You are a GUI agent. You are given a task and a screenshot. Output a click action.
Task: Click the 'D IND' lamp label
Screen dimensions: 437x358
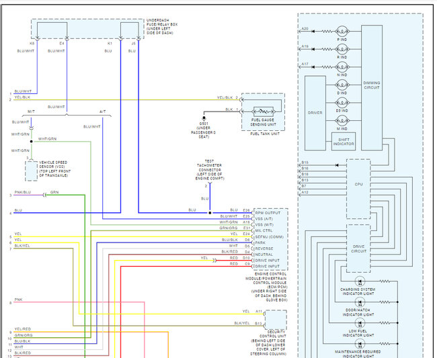[342, 93]
